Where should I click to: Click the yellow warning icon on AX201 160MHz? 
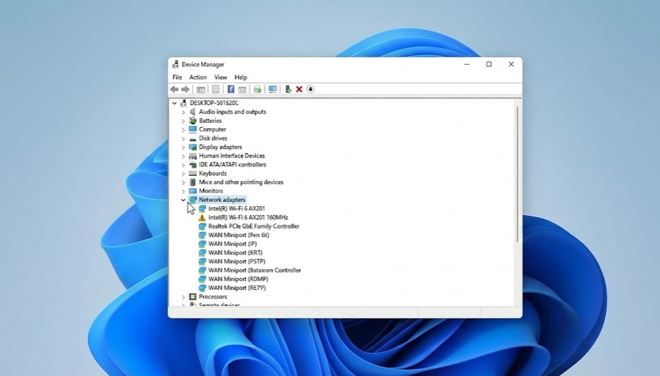(202, 218)
